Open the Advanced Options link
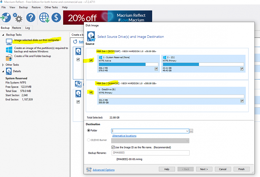 (x=104, y=170)
